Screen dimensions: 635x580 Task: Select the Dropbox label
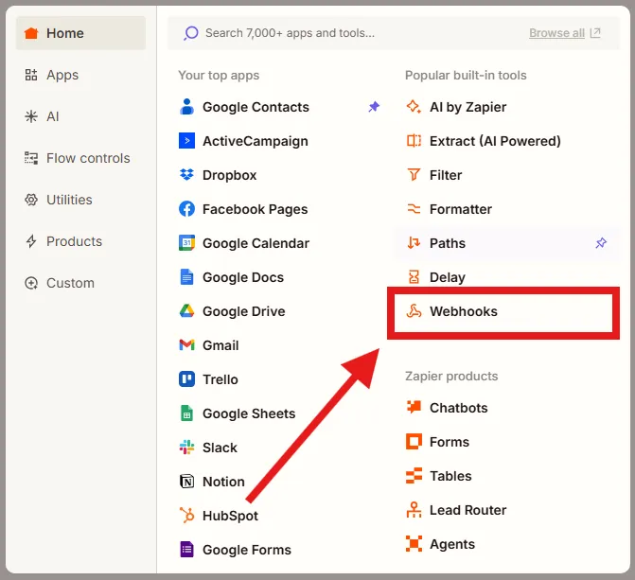[229, 175]
